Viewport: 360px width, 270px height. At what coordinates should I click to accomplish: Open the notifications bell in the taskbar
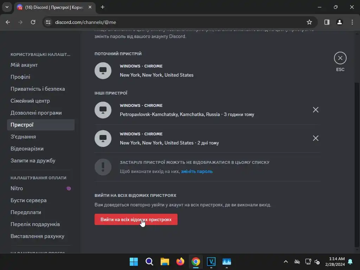tap(351, 262)
